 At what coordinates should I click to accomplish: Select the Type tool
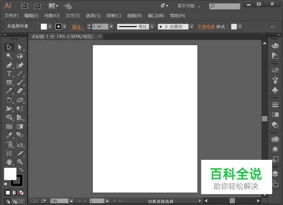click(x=9, y=74)
